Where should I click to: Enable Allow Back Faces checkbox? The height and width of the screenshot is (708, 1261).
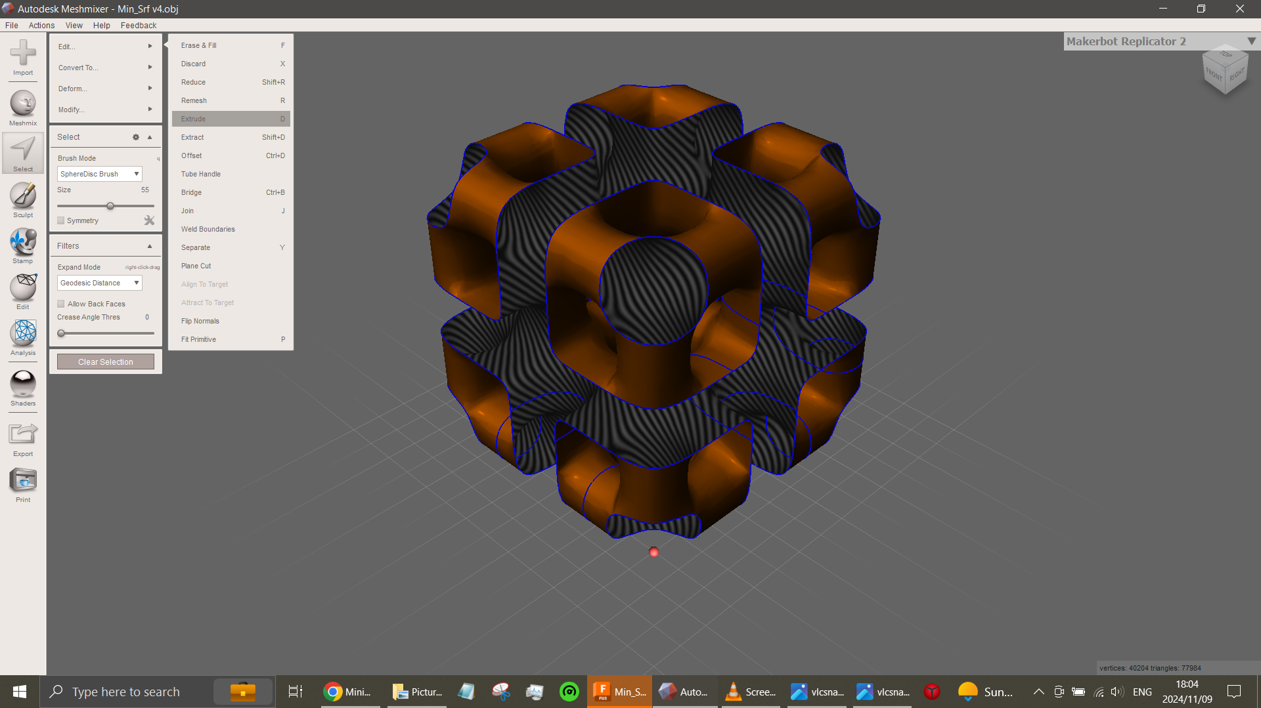click(61, 304)
